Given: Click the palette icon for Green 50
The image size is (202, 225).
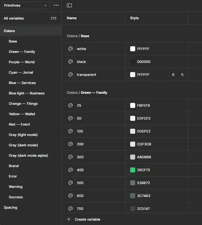Looking at the screenshot, I should [x=71, y=118].
